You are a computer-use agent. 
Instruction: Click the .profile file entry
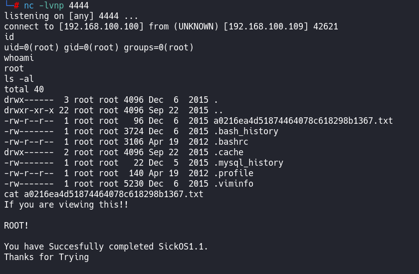point(233,173)
